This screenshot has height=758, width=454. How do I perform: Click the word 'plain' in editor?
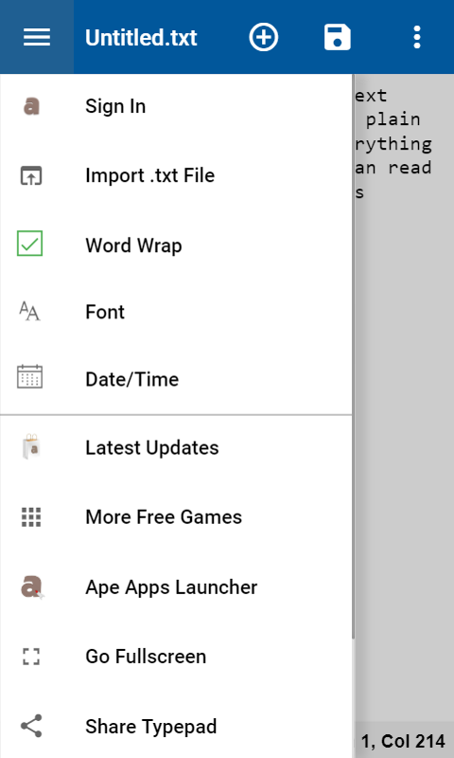(x=393, y=119)
